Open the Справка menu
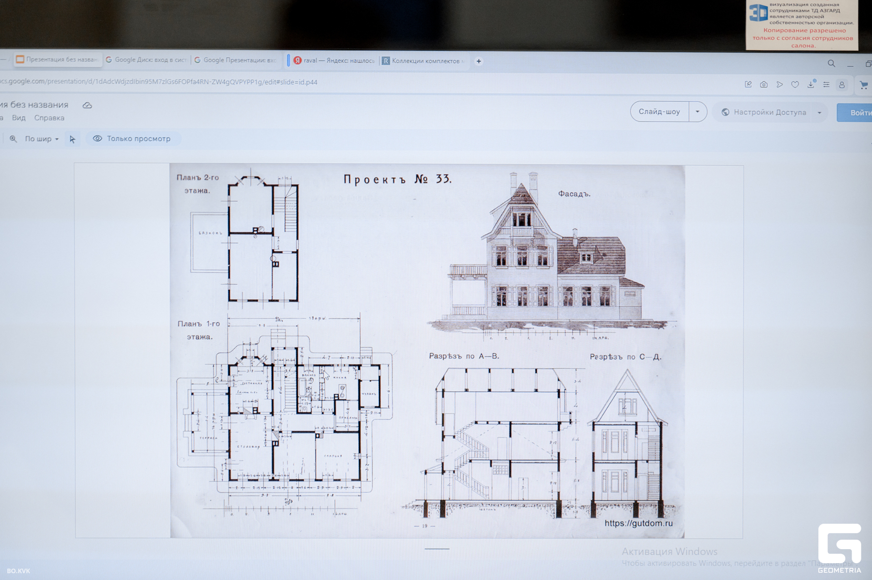Viewport: 872px width, 580px height. (49, 118)
